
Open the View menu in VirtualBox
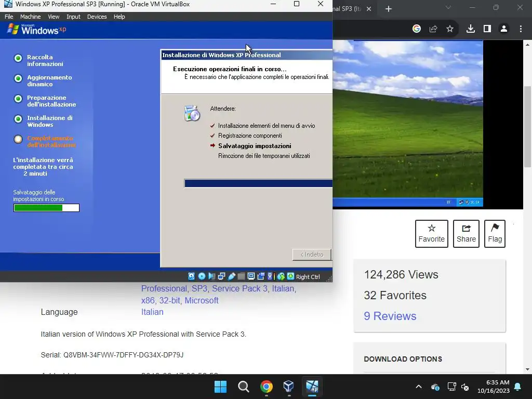click(54, 17)
